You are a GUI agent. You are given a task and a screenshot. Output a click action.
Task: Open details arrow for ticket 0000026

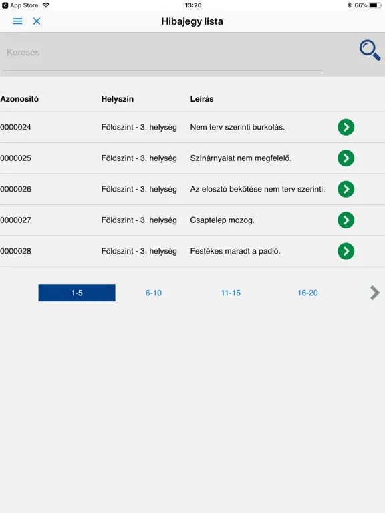(346, 189)
